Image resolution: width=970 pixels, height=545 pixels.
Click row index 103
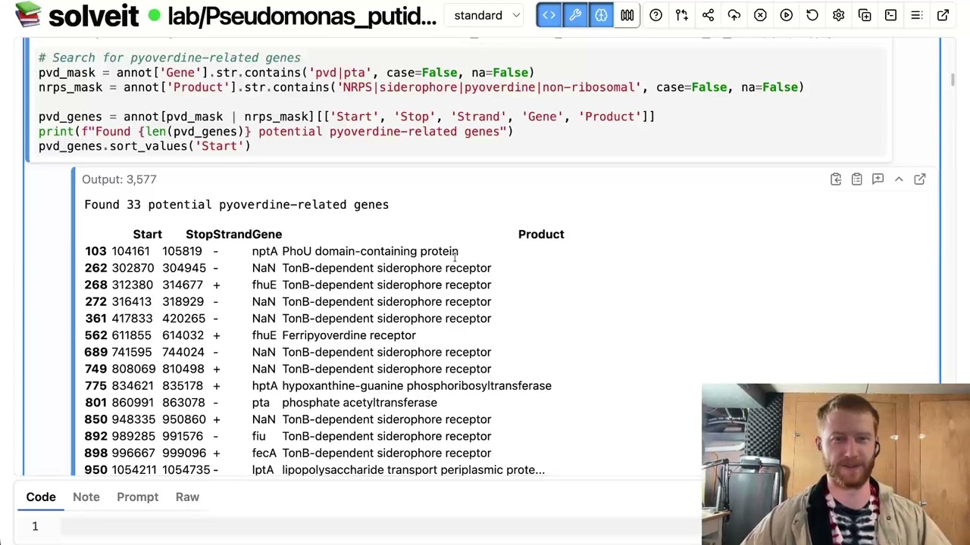[95, 251]
